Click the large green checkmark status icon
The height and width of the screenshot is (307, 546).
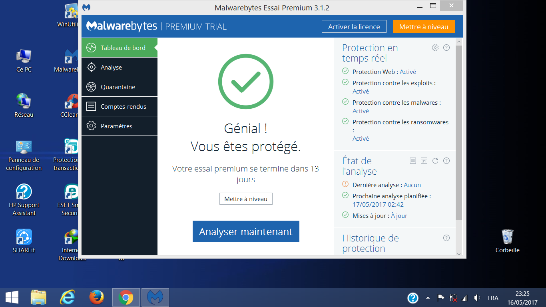tap(246, 82)
